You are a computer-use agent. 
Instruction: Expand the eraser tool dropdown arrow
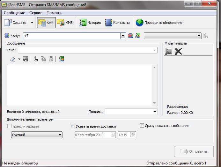[x=19, y=59]
